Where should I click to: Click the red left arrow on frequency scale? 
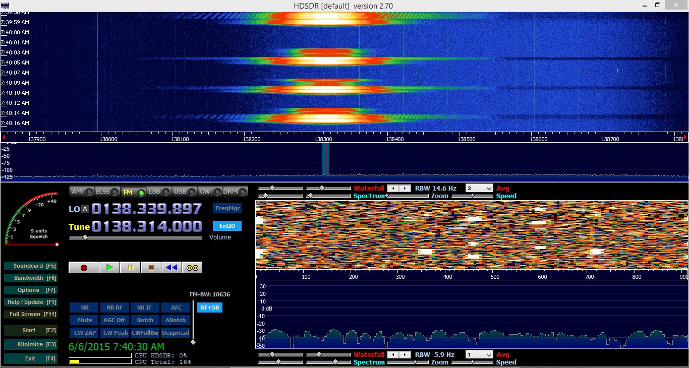click(x=4, y=138)
